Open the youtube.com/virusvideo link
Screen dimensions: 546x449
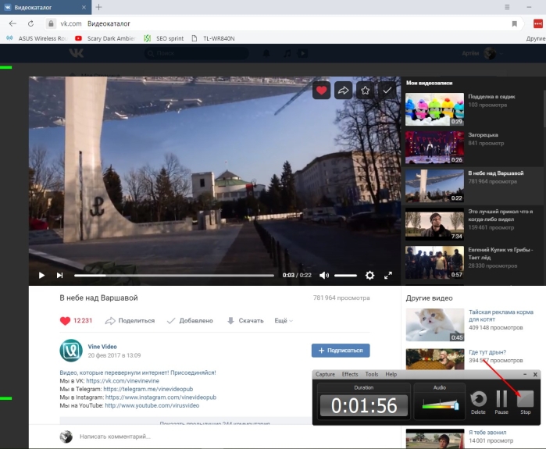(152, 405)
